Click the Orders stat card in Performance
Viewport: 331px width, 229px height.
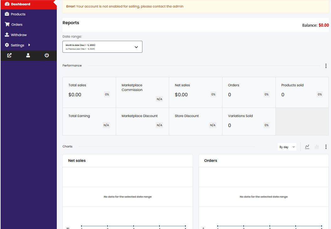(248, 92)
